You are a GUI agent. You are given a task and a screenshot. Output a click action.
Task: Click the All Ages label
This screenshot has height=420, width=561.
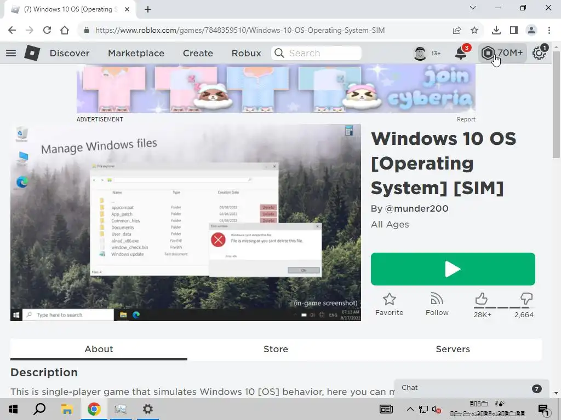pos(390,225)
